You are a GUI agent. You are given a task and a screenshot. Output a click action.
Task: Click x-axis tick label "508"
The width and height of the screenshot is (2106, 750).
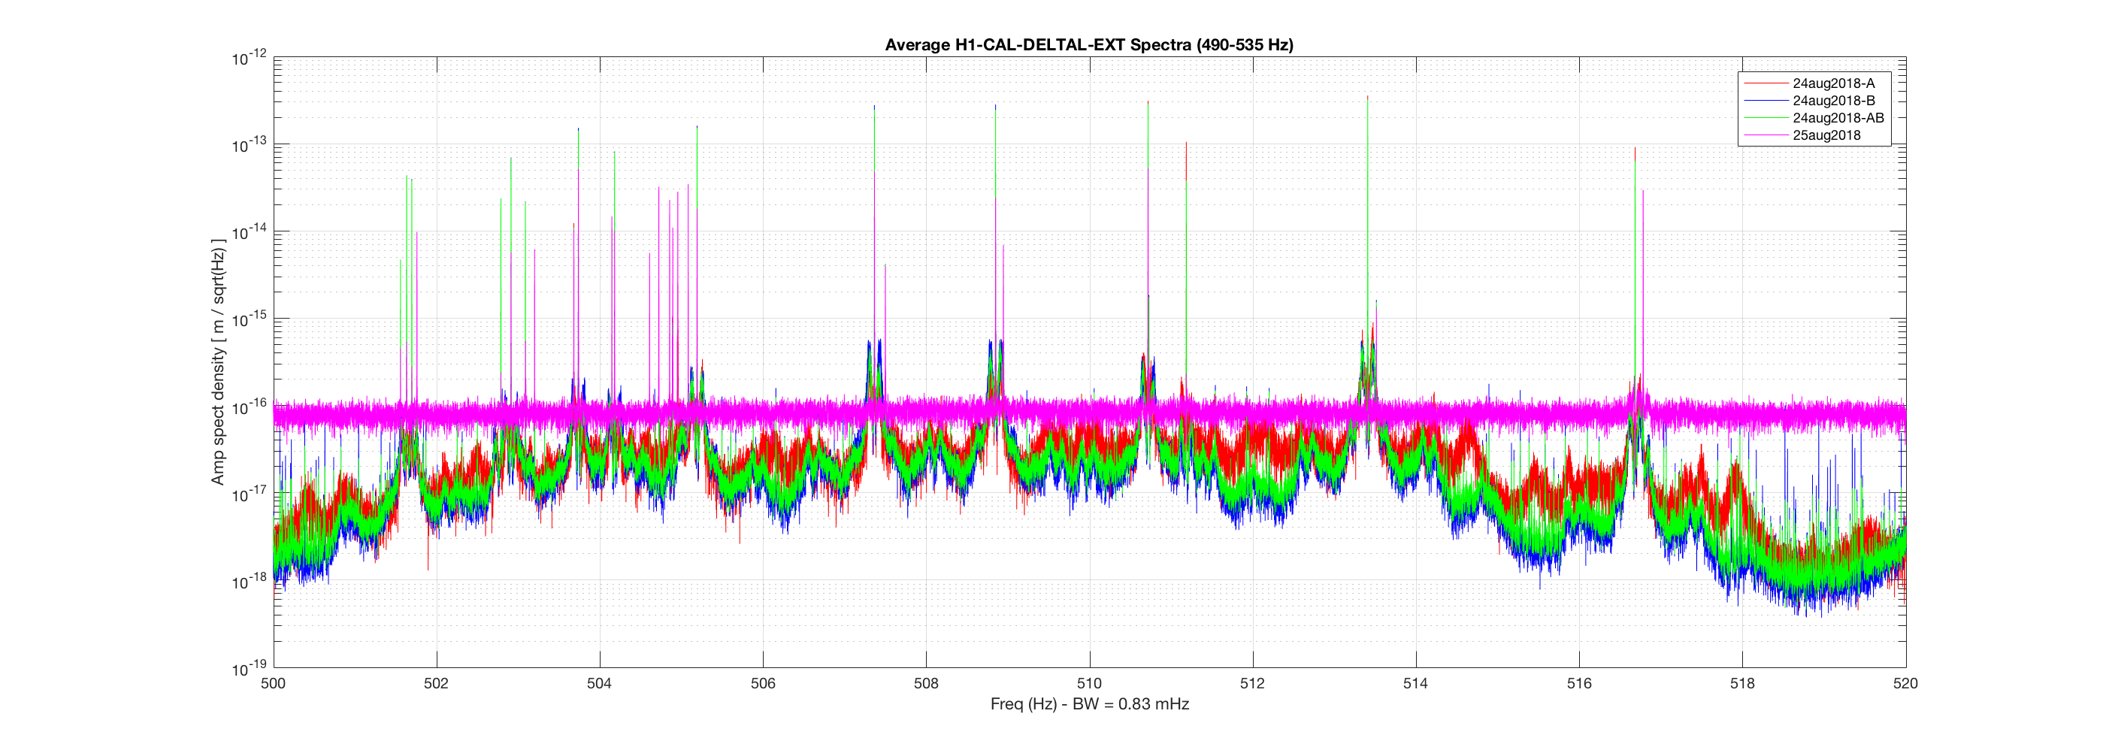(926, 683)
